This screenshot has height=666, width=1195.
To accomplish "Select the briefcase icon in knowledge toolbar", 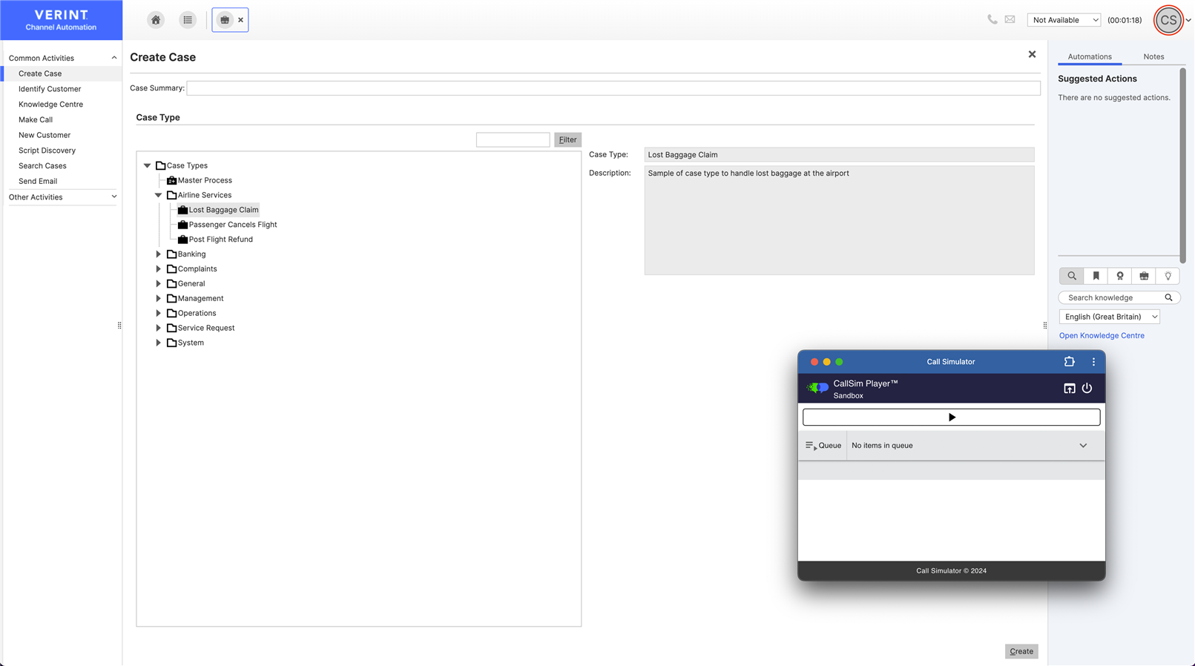I will (1144, 276).
